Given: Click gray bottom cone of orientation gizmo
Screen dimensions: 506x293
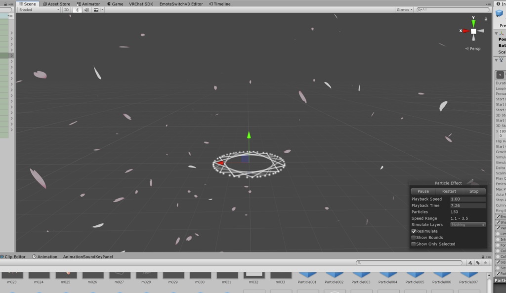Looking at the screenshot, I should [473, 38].
